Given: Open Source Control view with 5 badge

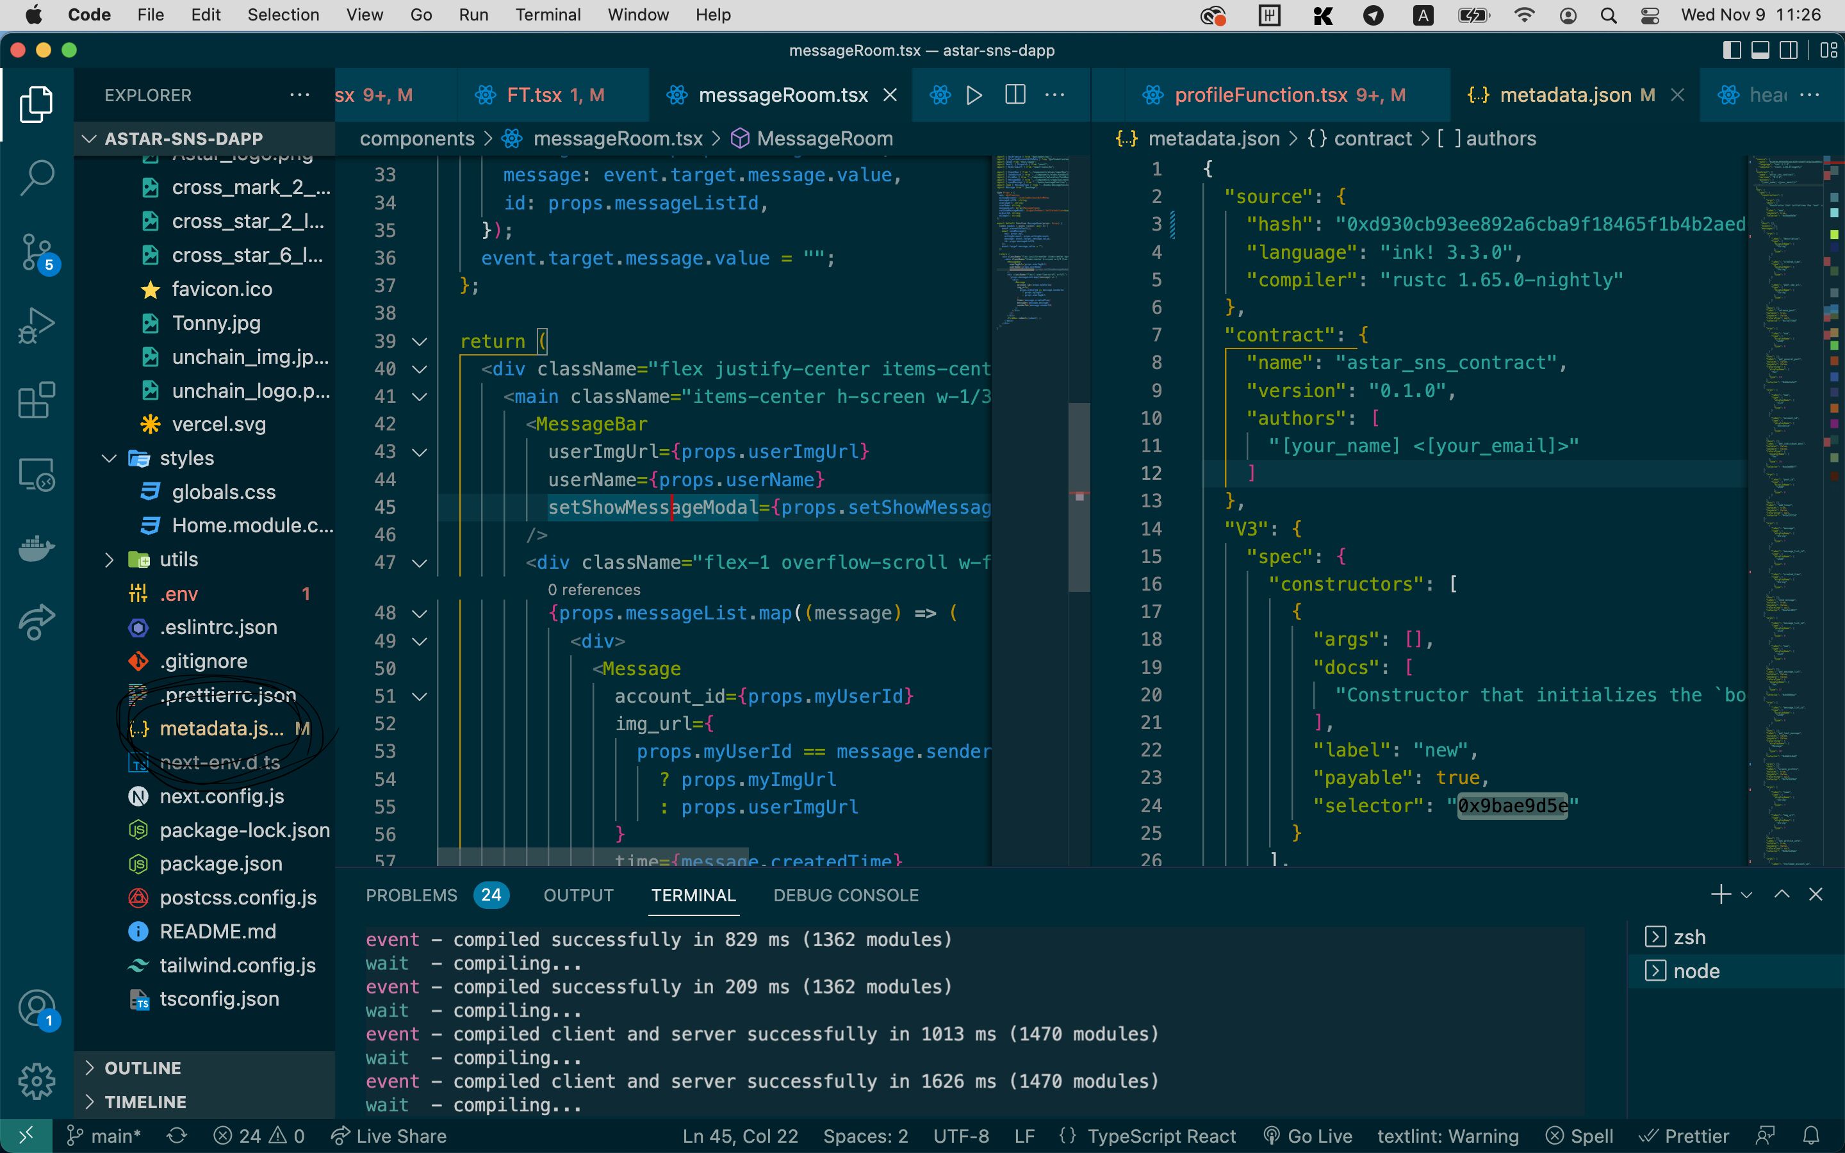Looking at the screenshot, I should 37,252.
